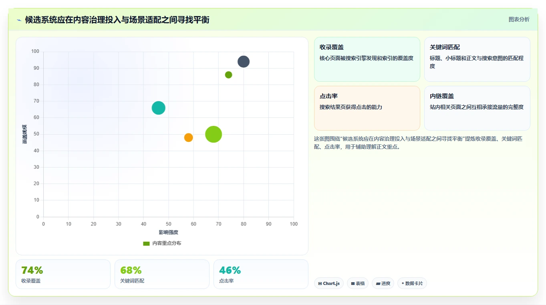The image size is (546, 305).
Task: Click the summary paragraph starting with 这张图围绕
Action: click(x=418, y=143)
